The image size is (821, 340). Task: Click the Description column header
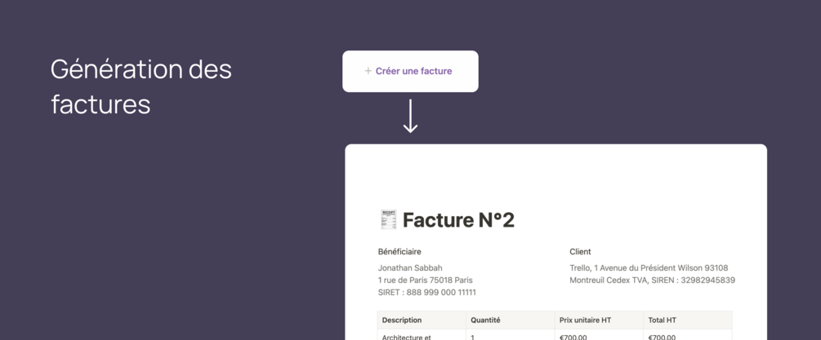(402, 320)
